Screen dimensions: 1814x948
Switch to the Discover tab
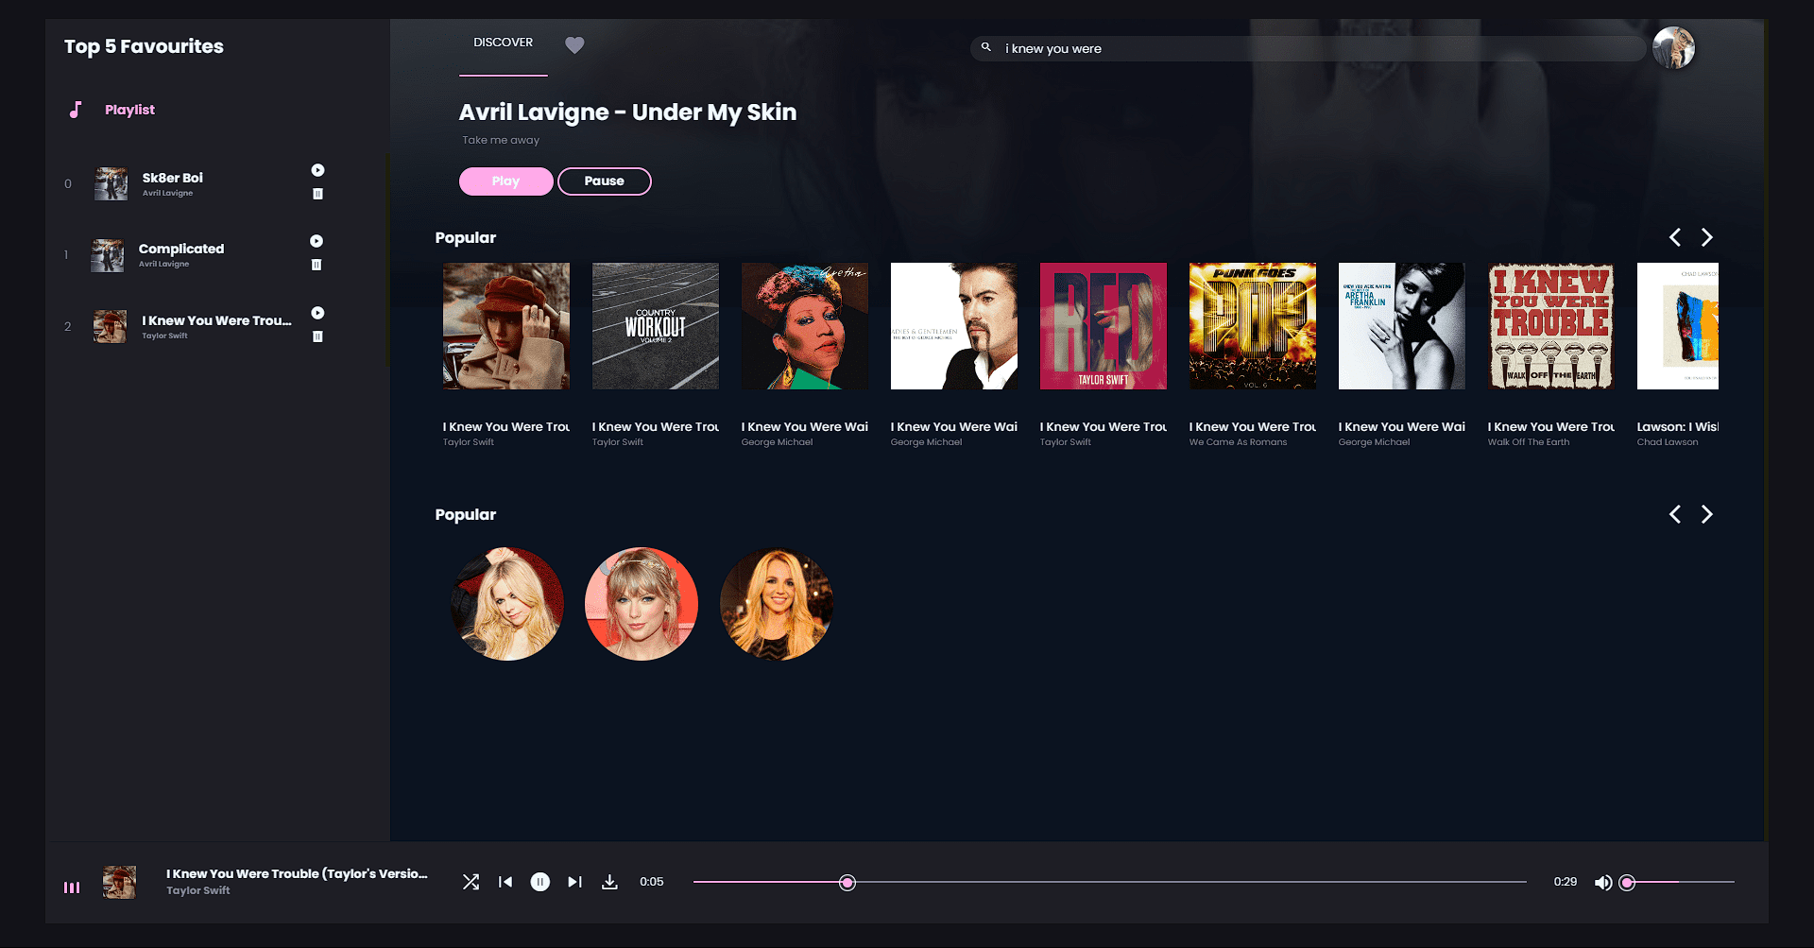pyautogui.click(x=503, y=43)
